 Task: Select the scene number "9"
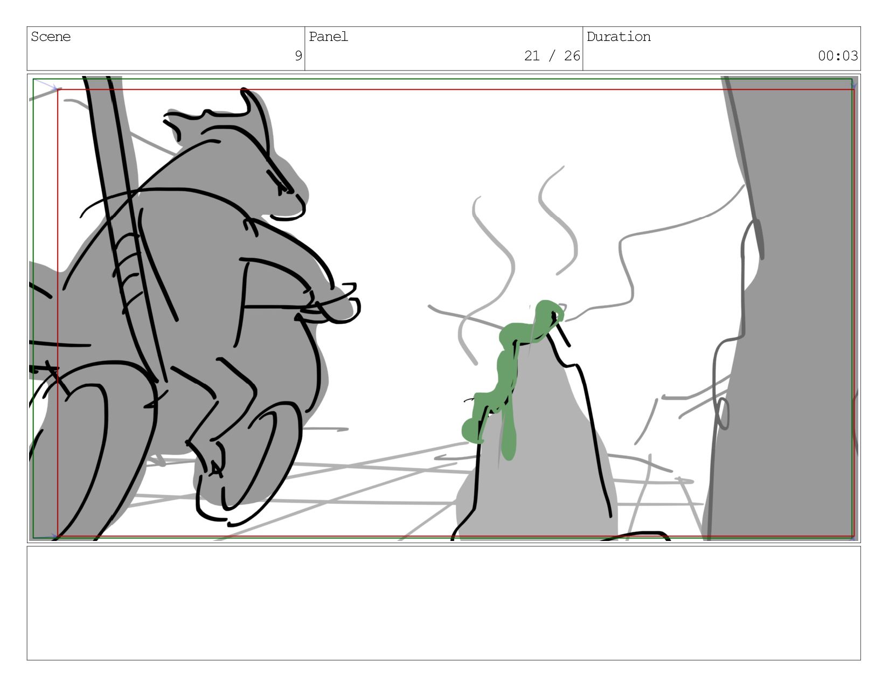click(298, 55)
